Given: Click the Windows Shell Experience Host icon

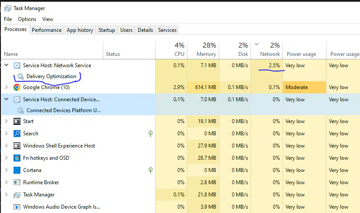Looking at the screenshot, I should click(17, 146).
